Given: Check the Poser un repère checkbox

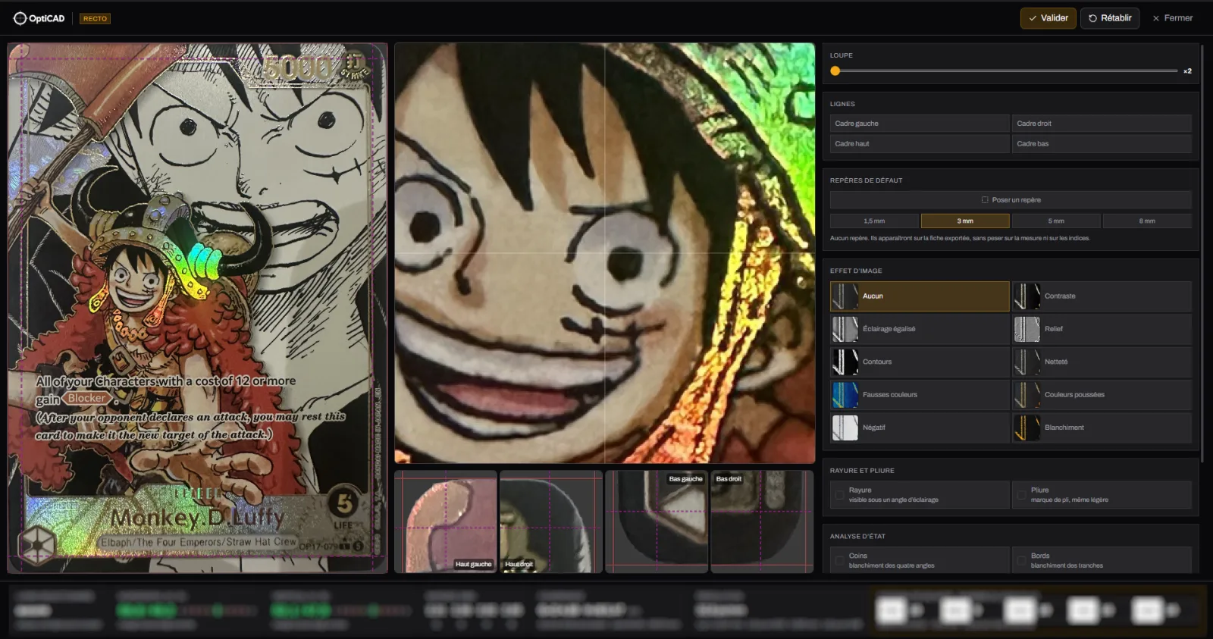Looking at the screenshot, I should click(x=985, y=200).
